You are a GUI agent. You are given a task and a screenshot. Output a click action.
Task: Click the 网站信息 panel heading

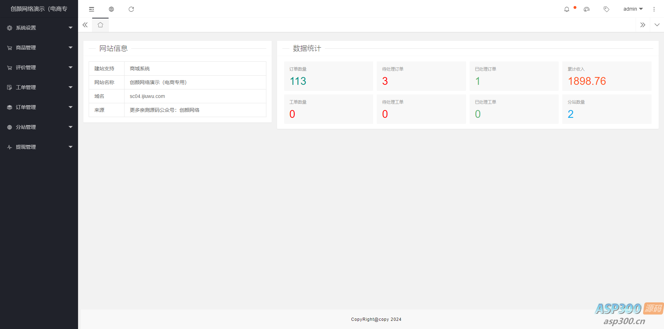[x=114, y=48]
